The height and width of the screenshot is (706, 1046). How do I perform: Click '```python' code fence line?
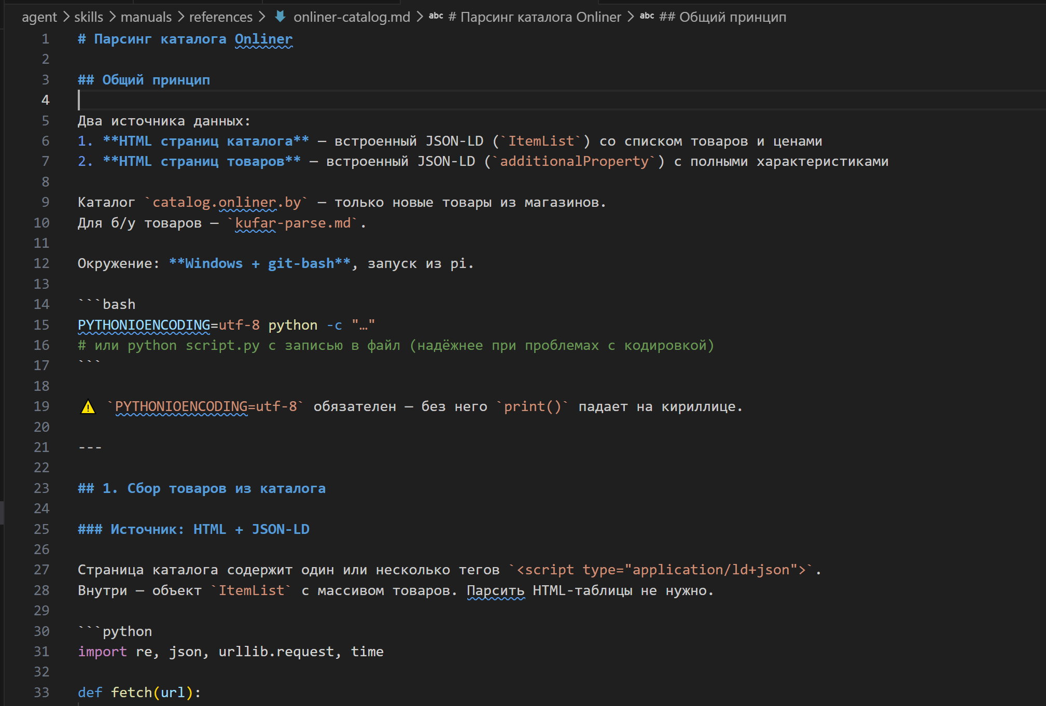(x=115, y=632)
